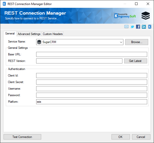Screen dimensions: 154x143
Task: Click the 'REST Connection Manager' banner title
Action: 35,13
